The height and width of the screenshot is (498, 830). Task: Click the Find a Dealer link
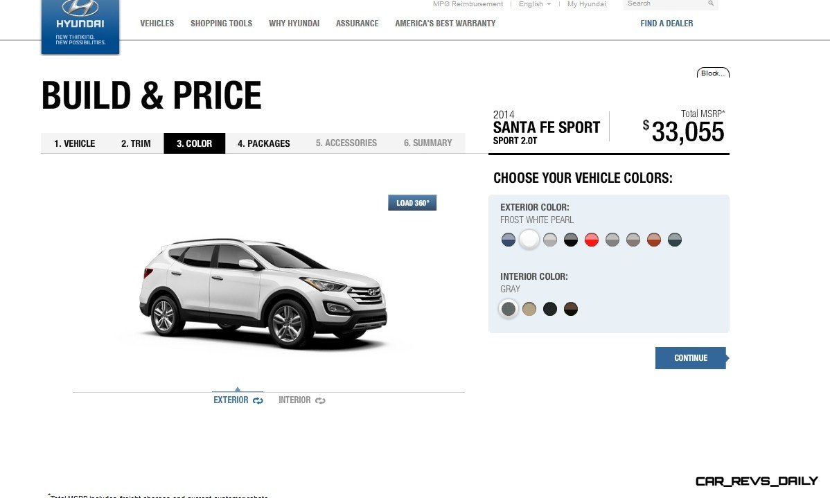[x=666, y=24]
